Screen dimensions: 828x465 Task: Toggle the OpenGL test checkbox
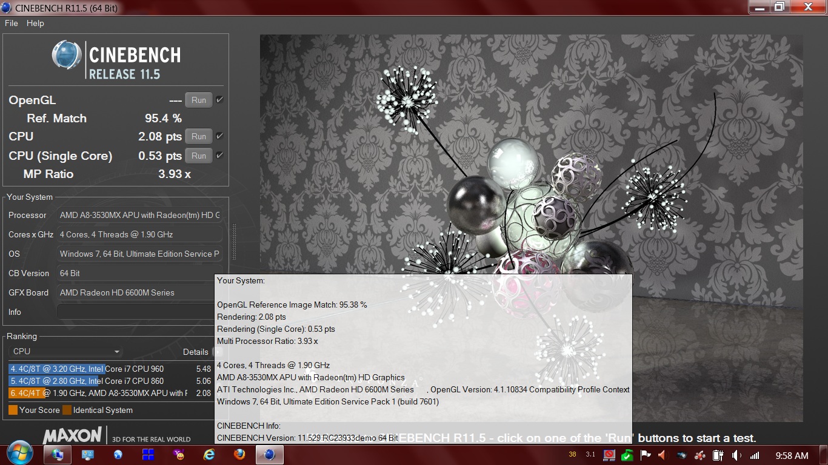(219, 100)
